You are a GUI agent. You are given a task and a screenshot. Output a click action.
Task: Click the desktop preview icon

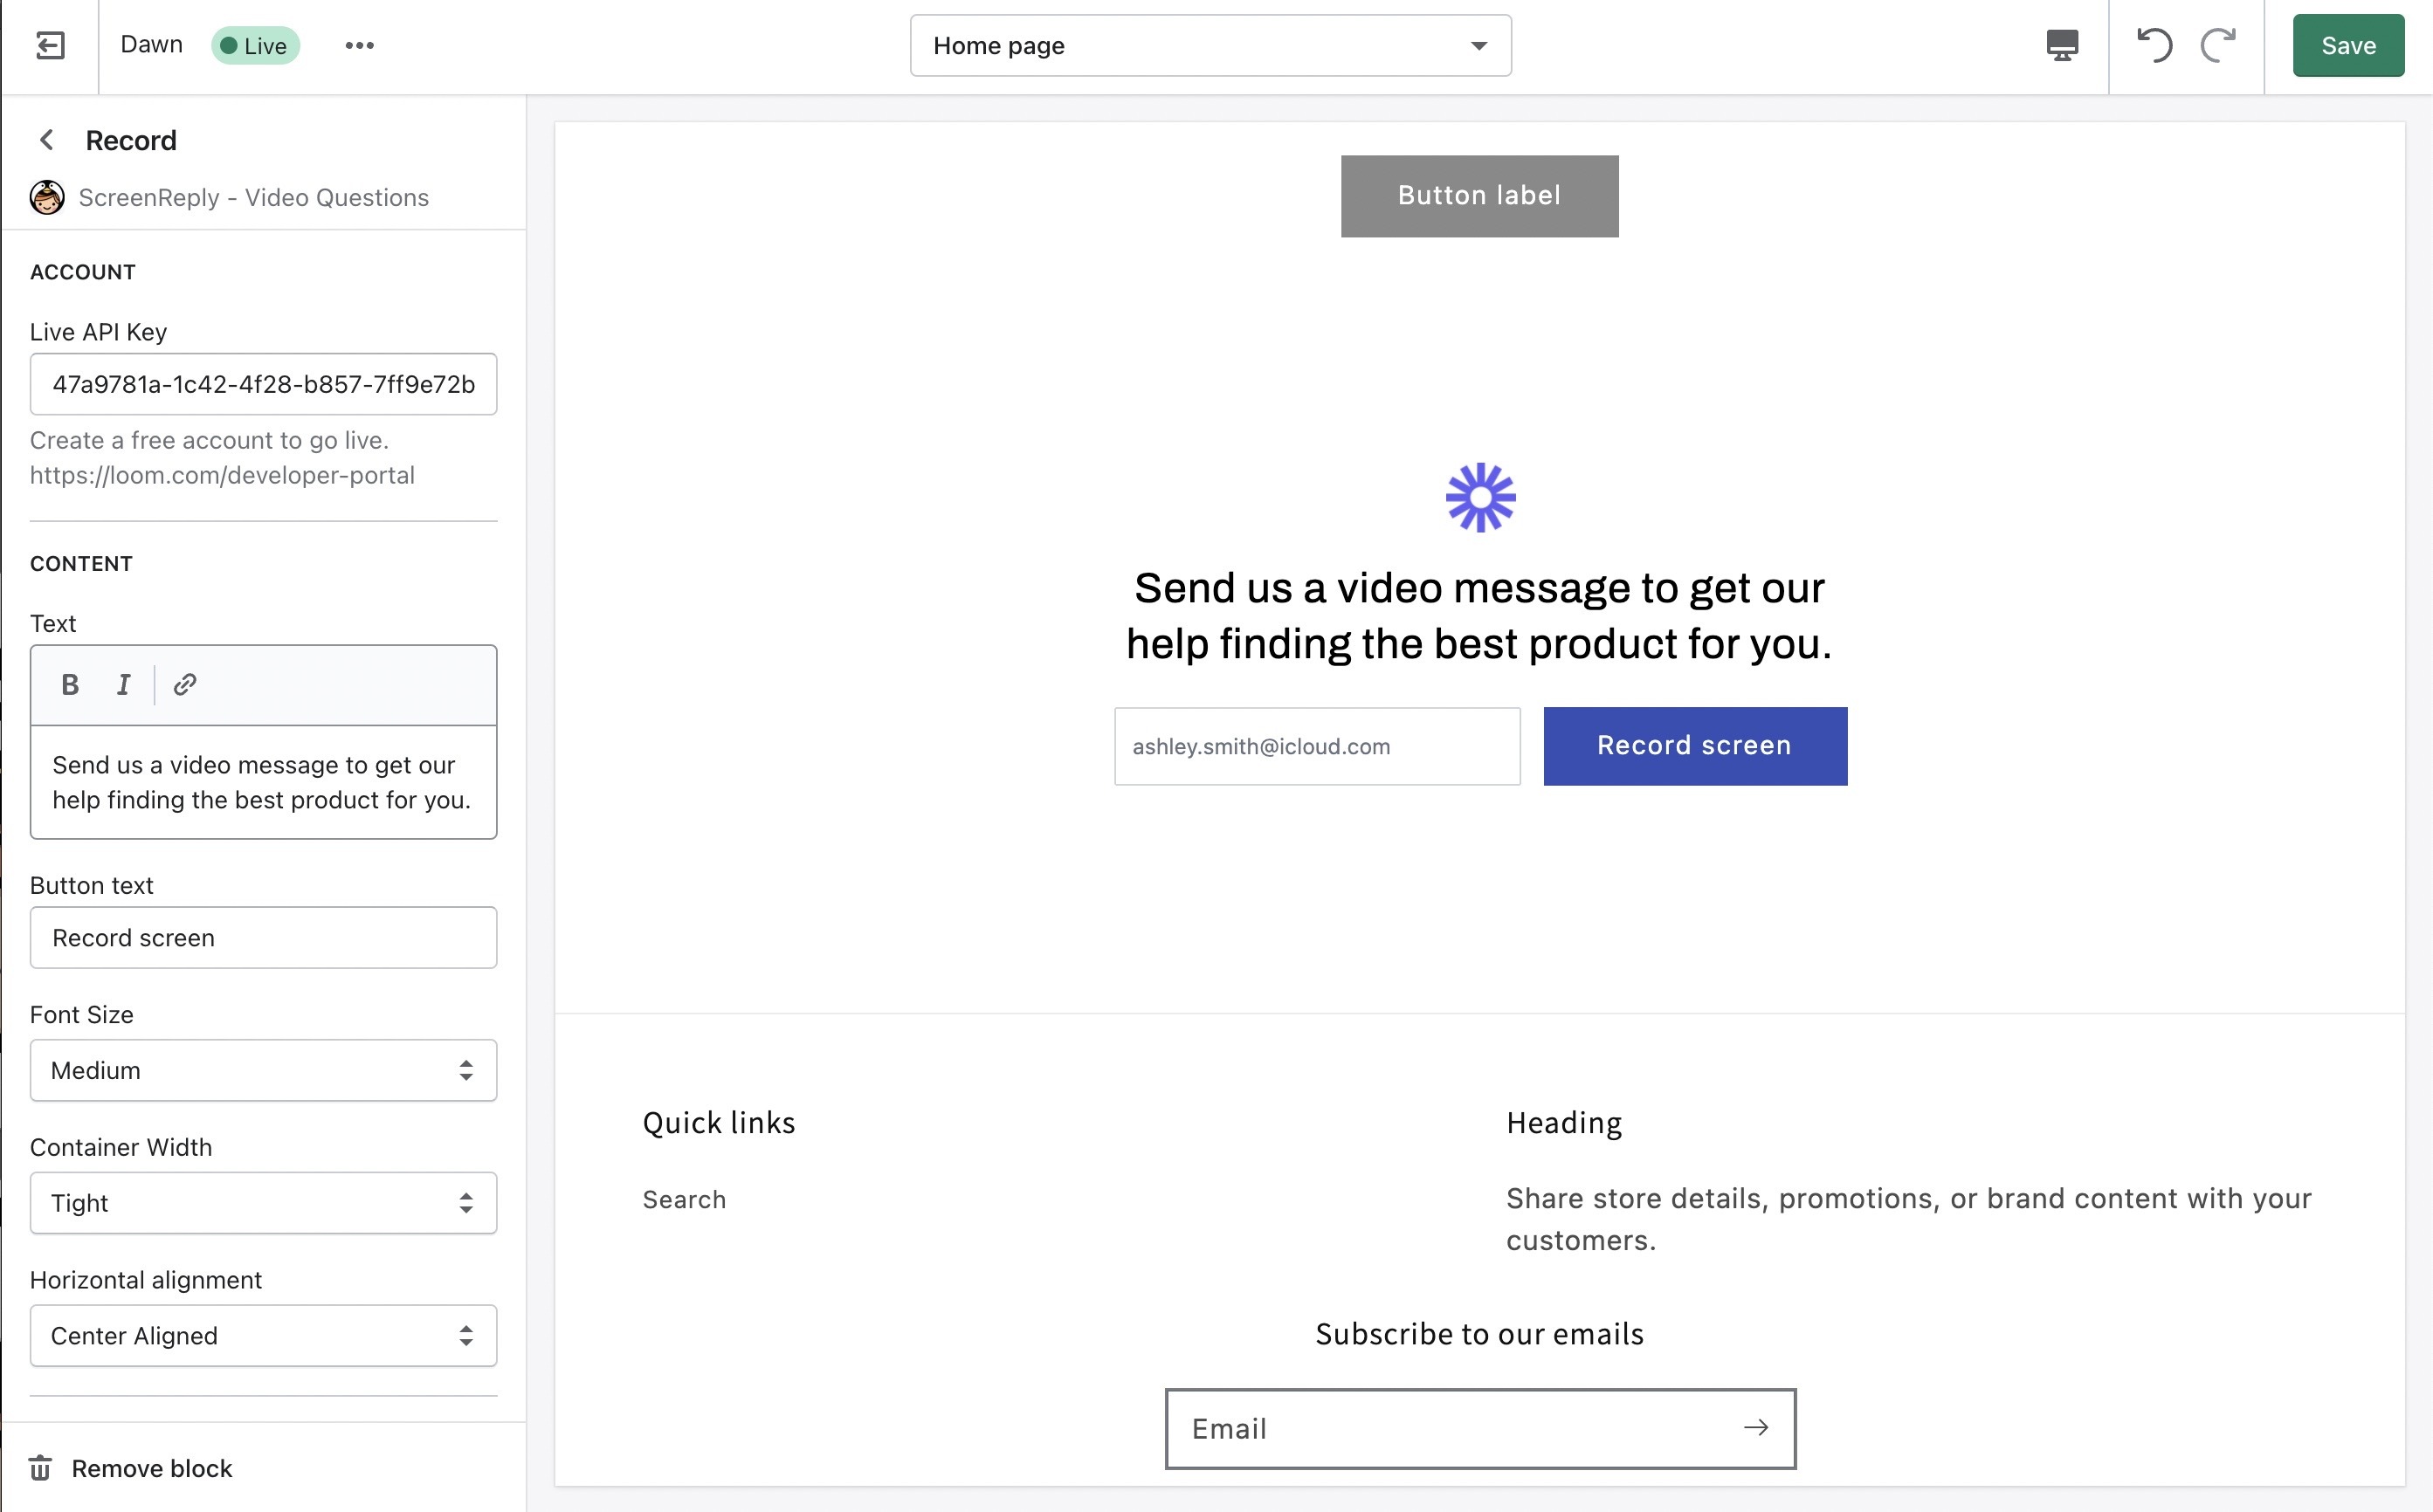pos(2062,45)
